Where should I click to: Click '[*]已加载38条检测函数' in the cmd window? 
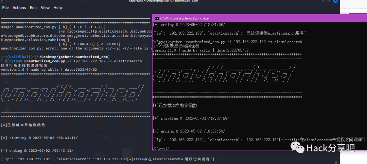pyautogui.click(x=175, y=106)
